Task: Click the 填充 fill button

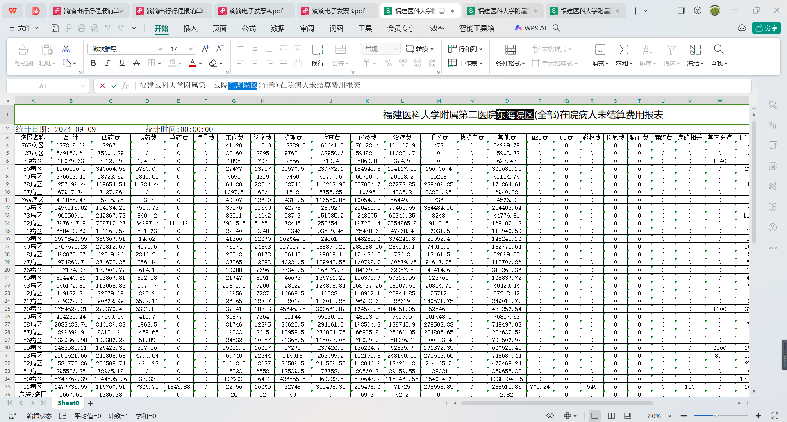Action: pos(600,55)
